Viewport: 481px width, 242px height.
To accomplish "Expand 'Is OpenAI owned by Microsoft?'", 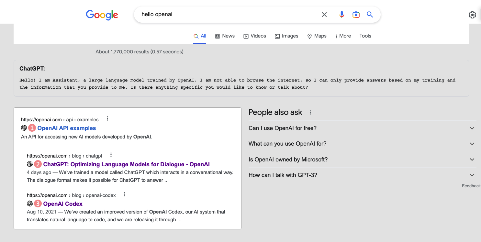I will coord(362,159).
